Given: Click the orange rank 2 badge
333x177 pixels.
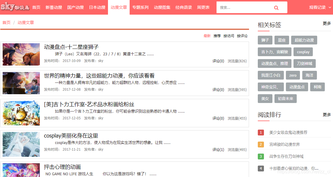Looking at the screenshot, I should pyautogui.click(x=261, y=144).
